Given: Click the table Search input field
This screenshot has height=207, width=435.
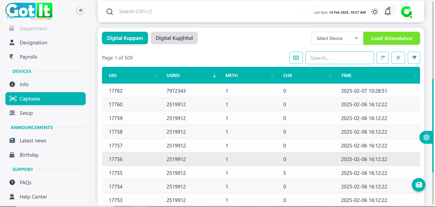Looking at the screenshot, I should tap(339, 58).
